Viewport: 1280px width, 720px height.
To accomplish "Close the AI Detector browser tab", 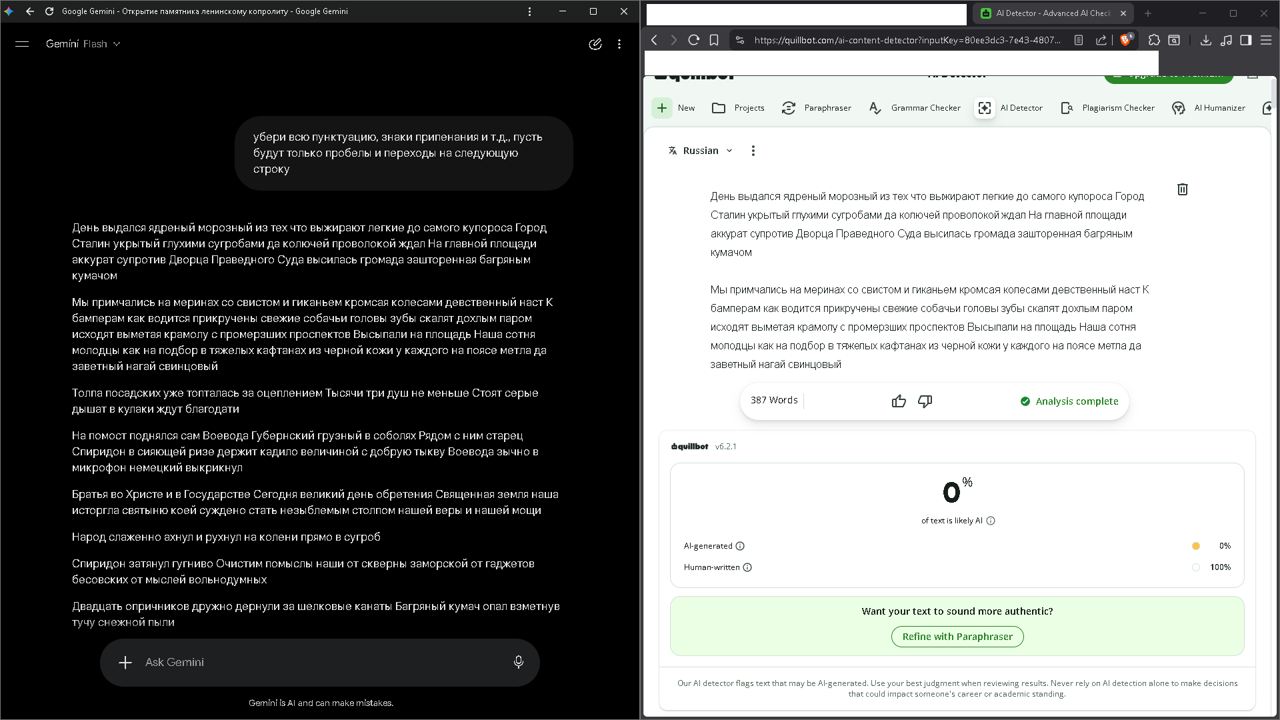I will (1123, 13).
